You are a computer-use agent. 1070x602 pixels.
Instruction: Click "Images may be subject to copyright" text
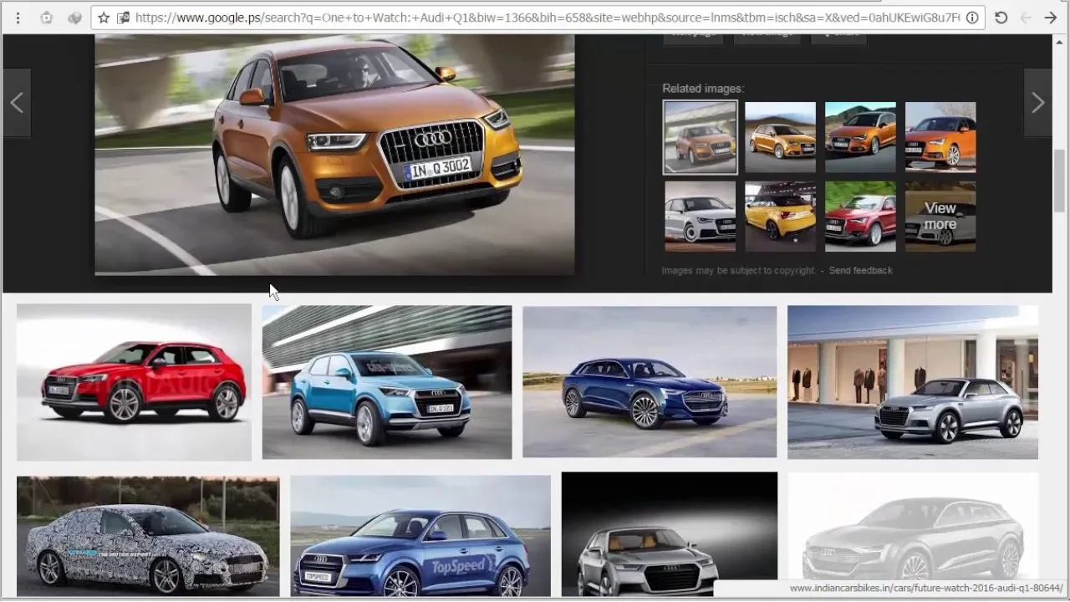738,271
